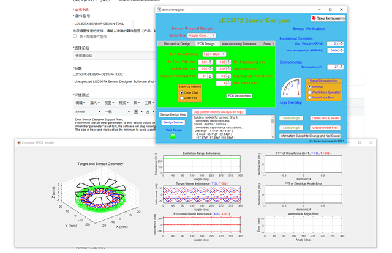Image resolution: width=392 pixels, height=253 pixels.
Task: Open background color dropdown arrow in editor
Action: [141, 112]
